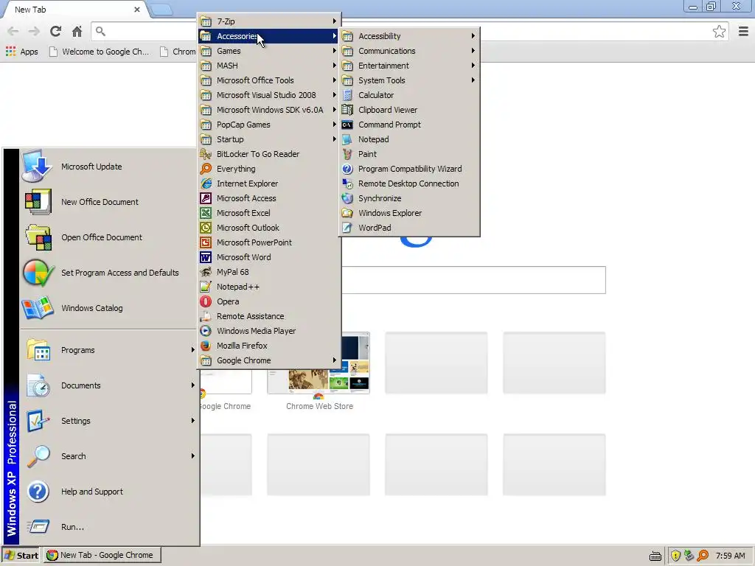
Task: Open the Settings submenu in Start
Action: [108, 421]
